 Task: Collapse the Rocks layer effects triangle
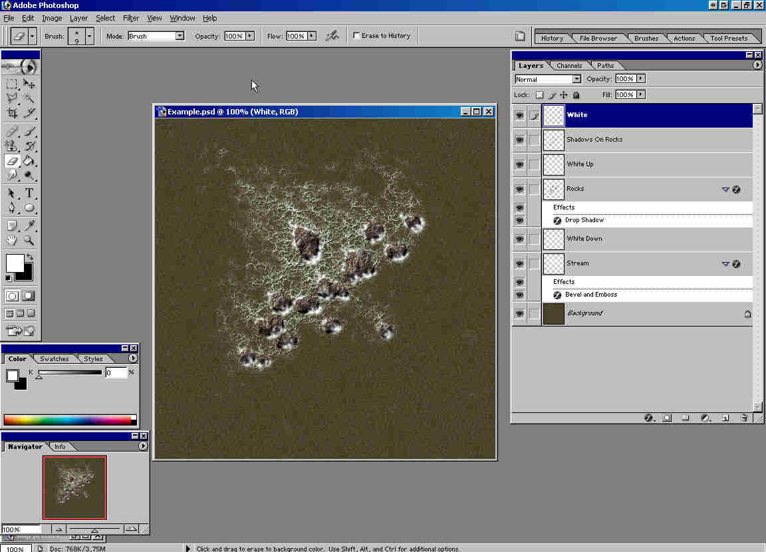point(725,190)
